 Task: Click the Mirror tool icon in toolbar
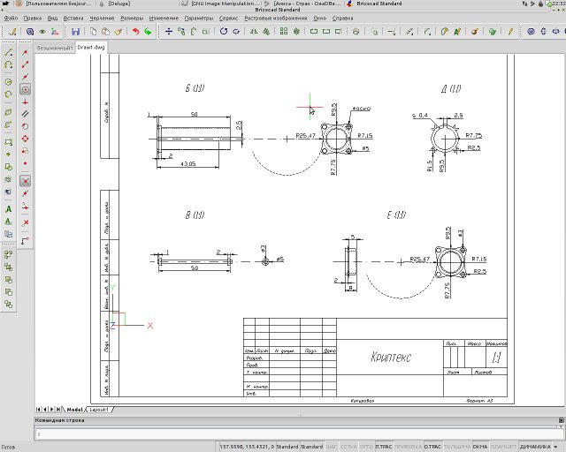tap(254, 32)
